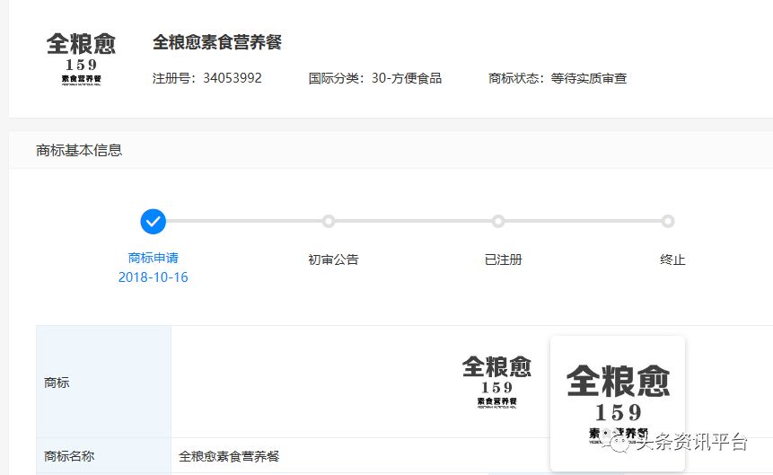Viewport: 773px width, 475px height.
Task: Click the 已注册 progress circle marker
Action: (498, 221)
